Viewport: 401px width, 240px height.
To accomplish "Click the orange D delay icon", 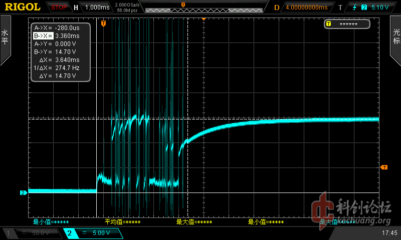I will click(x=277, y=7).
